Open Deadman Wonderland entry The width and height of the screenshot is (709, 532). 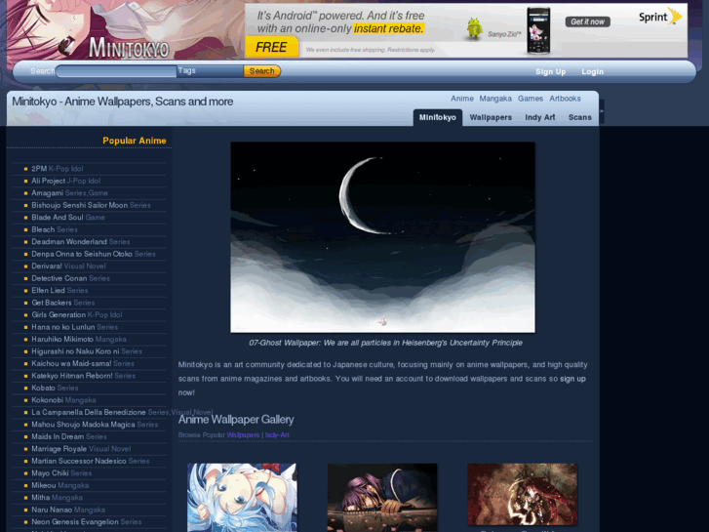pos(69,242)
